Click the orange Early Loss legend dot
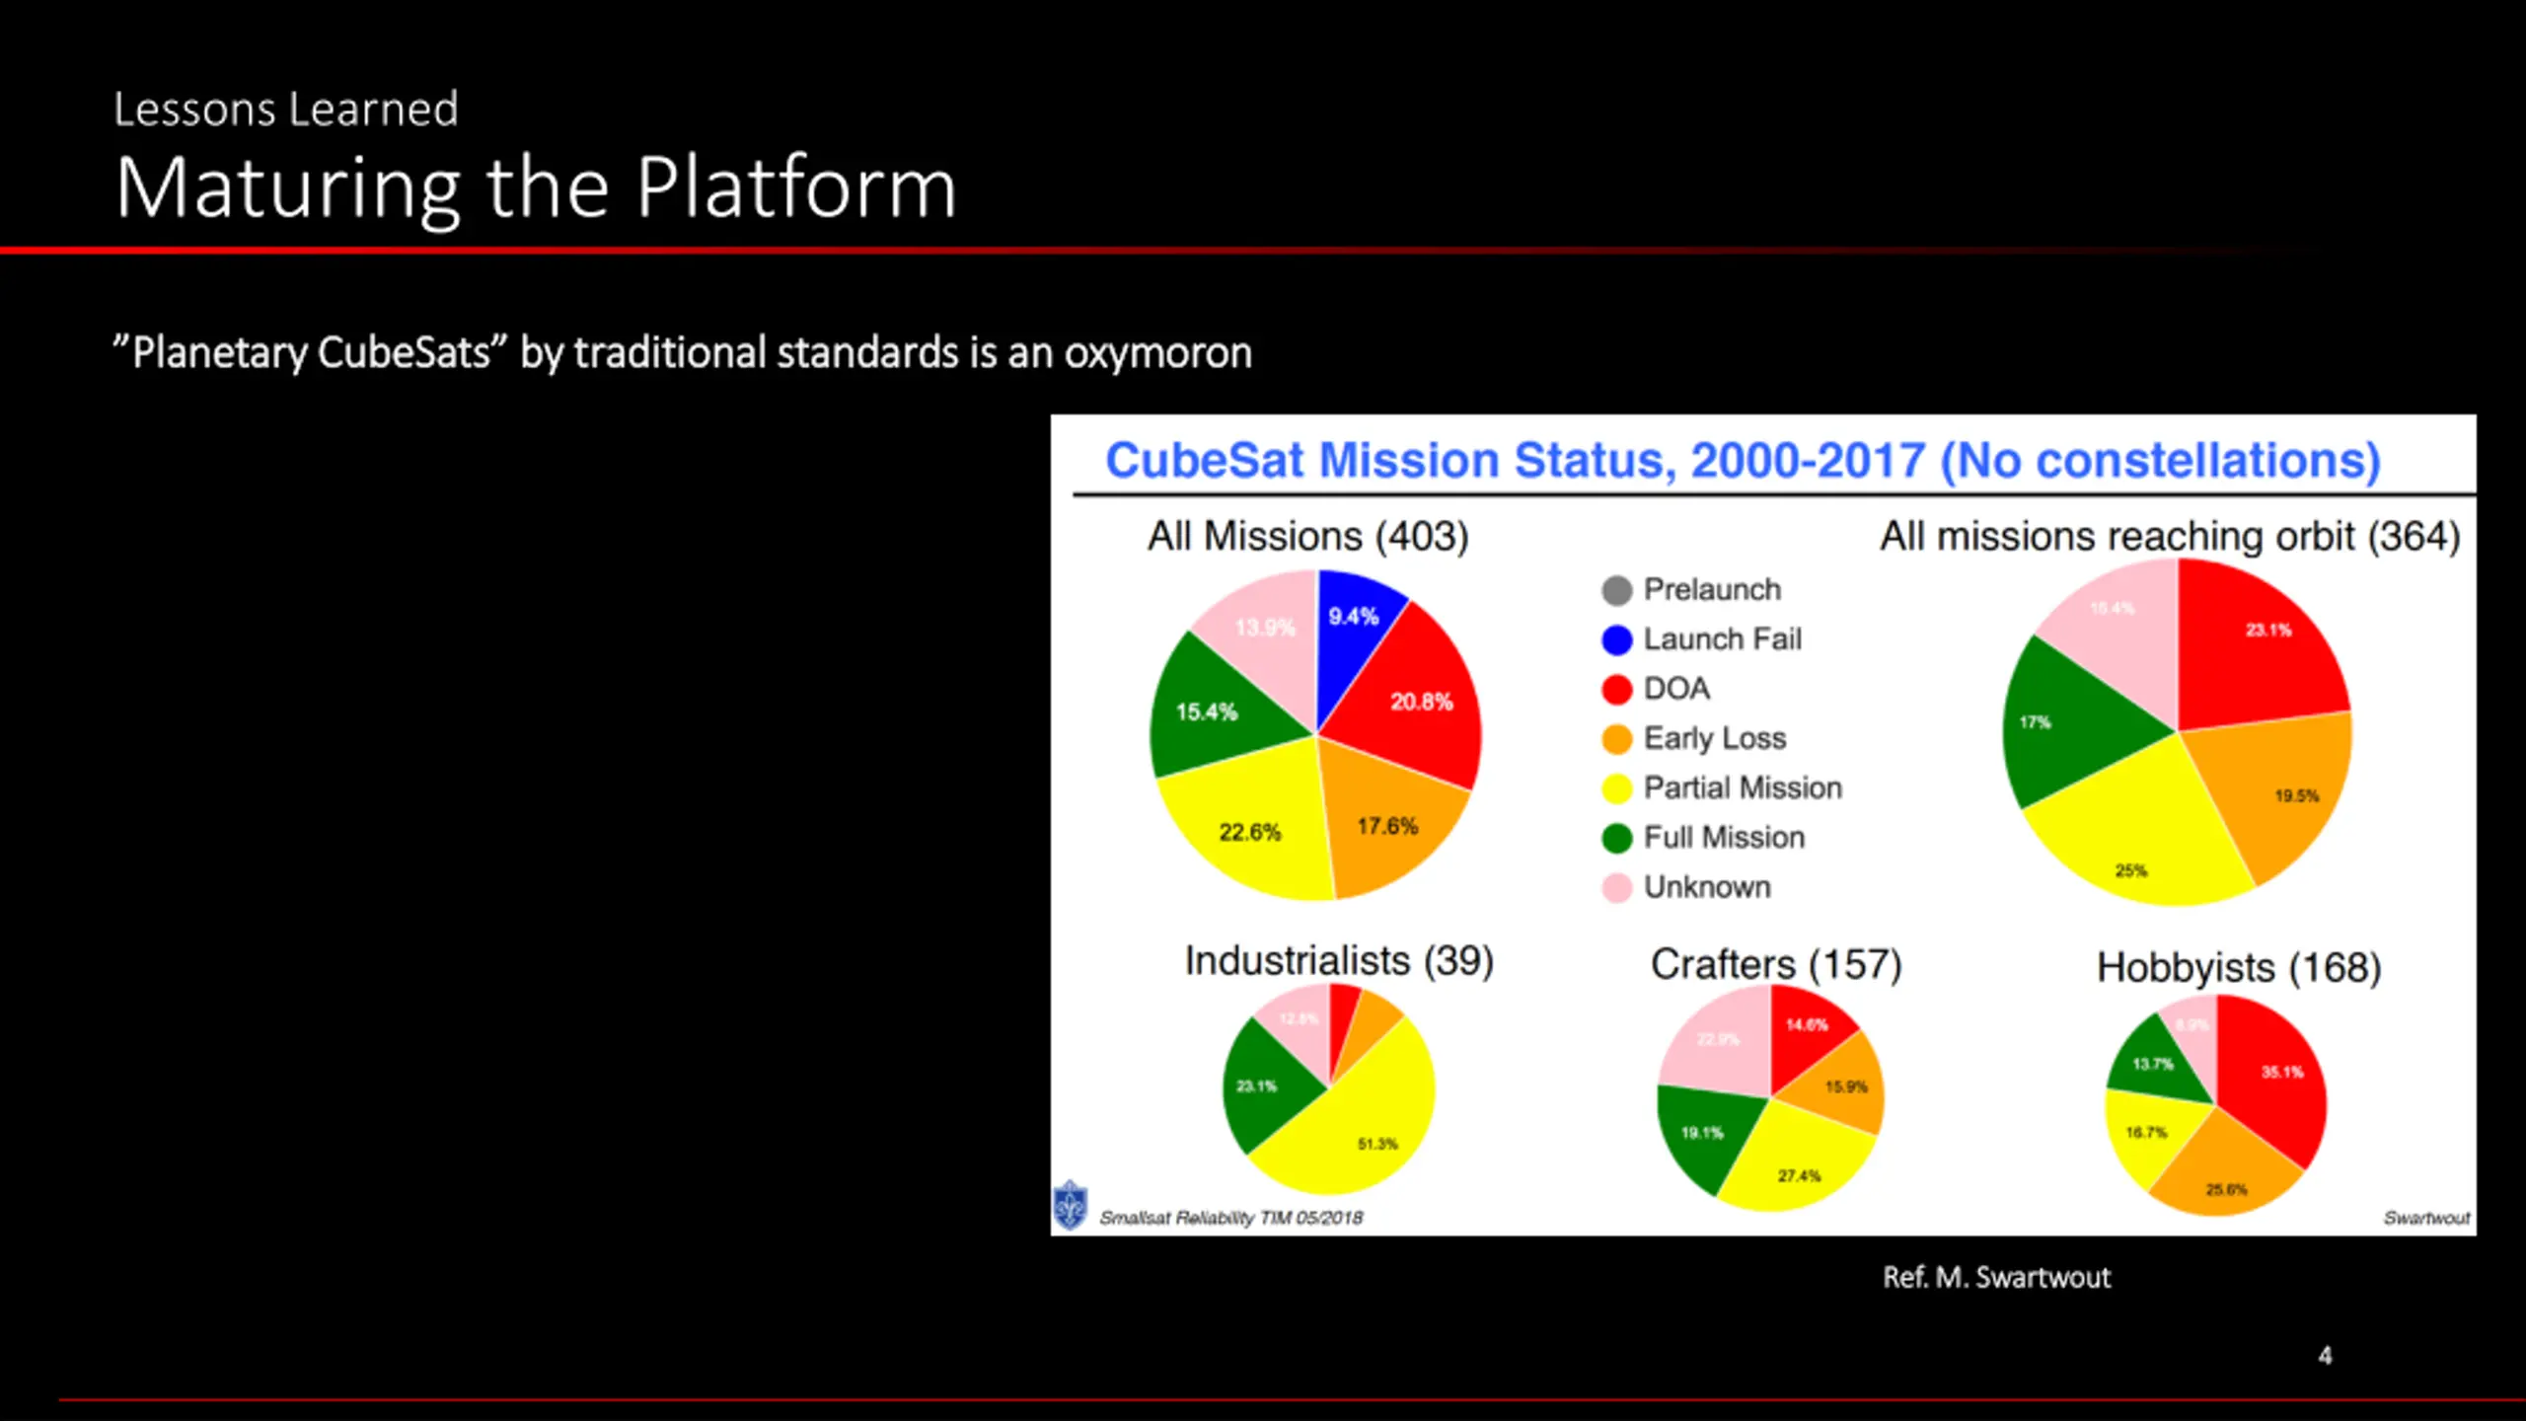This screenshot has height=1421, width=2526. click(1616, 738)
